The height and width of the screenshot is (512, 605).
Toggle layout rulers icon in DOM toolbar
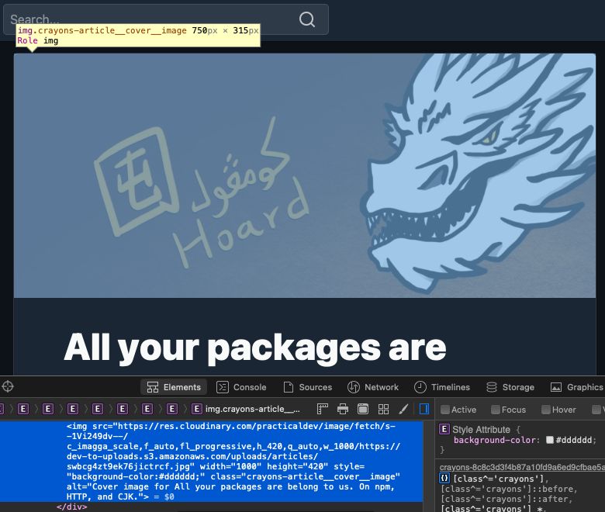tap(322, 409)
